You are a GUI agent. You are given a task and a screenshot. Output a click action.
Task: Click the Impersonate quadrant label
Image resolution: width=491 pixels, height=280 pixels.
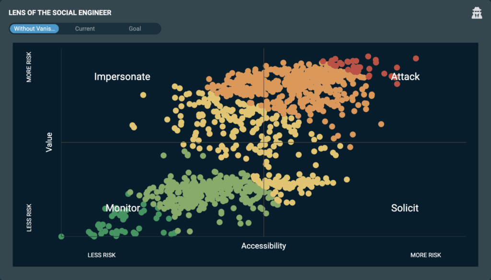pyautogui.click(x=122, y=76)
